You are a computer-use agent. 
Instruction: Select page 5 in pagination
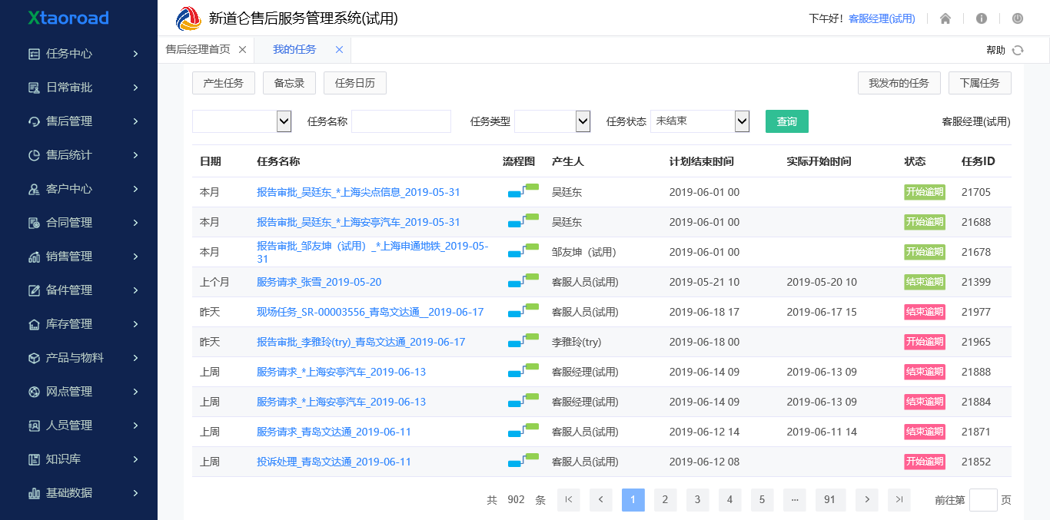(762, 500)
